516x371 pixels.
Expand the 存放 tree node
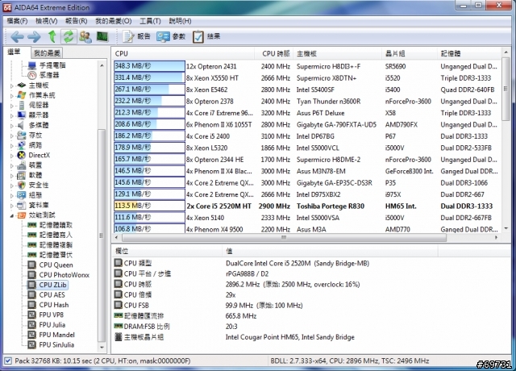(x=12, y=135)
